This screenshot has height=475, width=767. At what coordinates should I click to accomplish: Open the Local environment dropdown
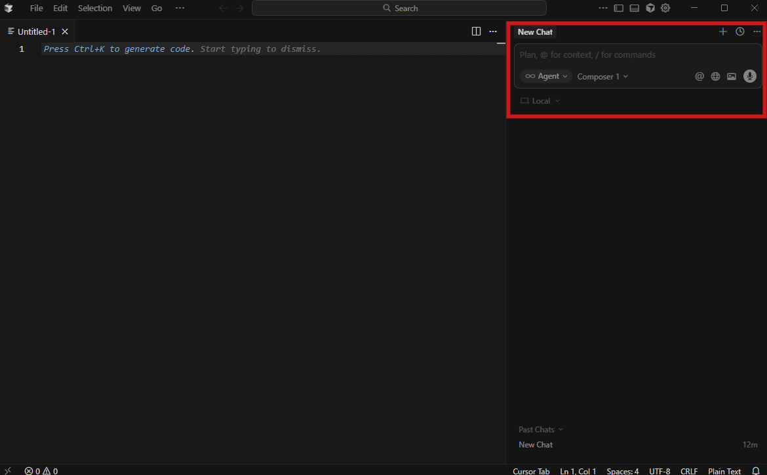pos(541,100)
